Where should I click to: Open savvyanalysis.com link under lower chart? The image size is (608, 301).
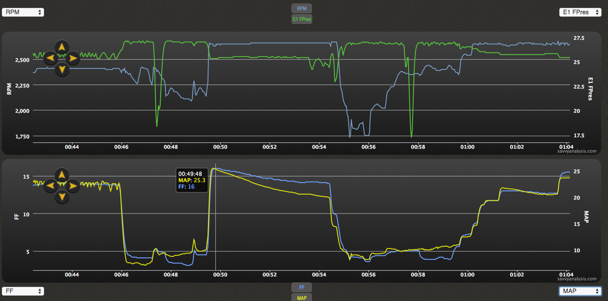tap(577, 279)
